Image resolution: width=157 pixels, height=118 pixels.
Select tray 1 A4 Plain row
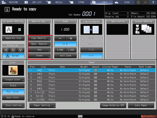pyautogui.click(x=91, y=70)
